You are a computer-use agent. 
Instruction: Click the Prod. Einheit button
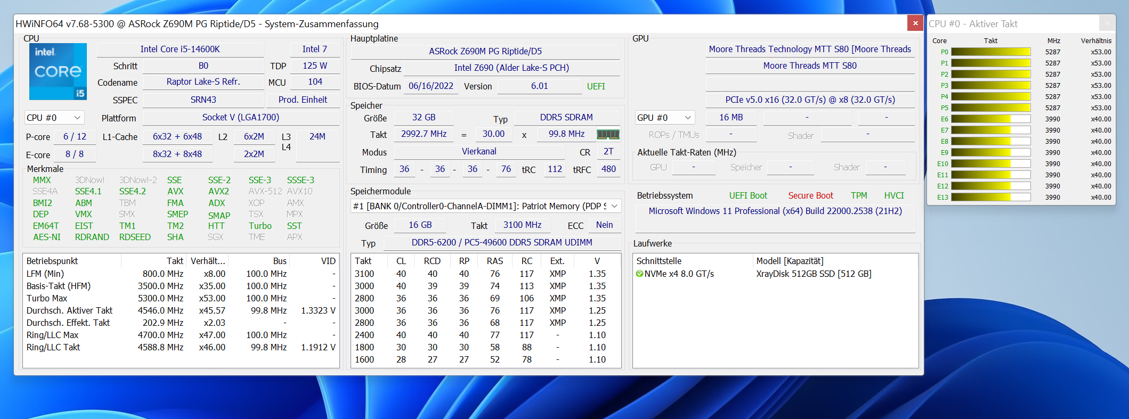click(x=303, y=100)
